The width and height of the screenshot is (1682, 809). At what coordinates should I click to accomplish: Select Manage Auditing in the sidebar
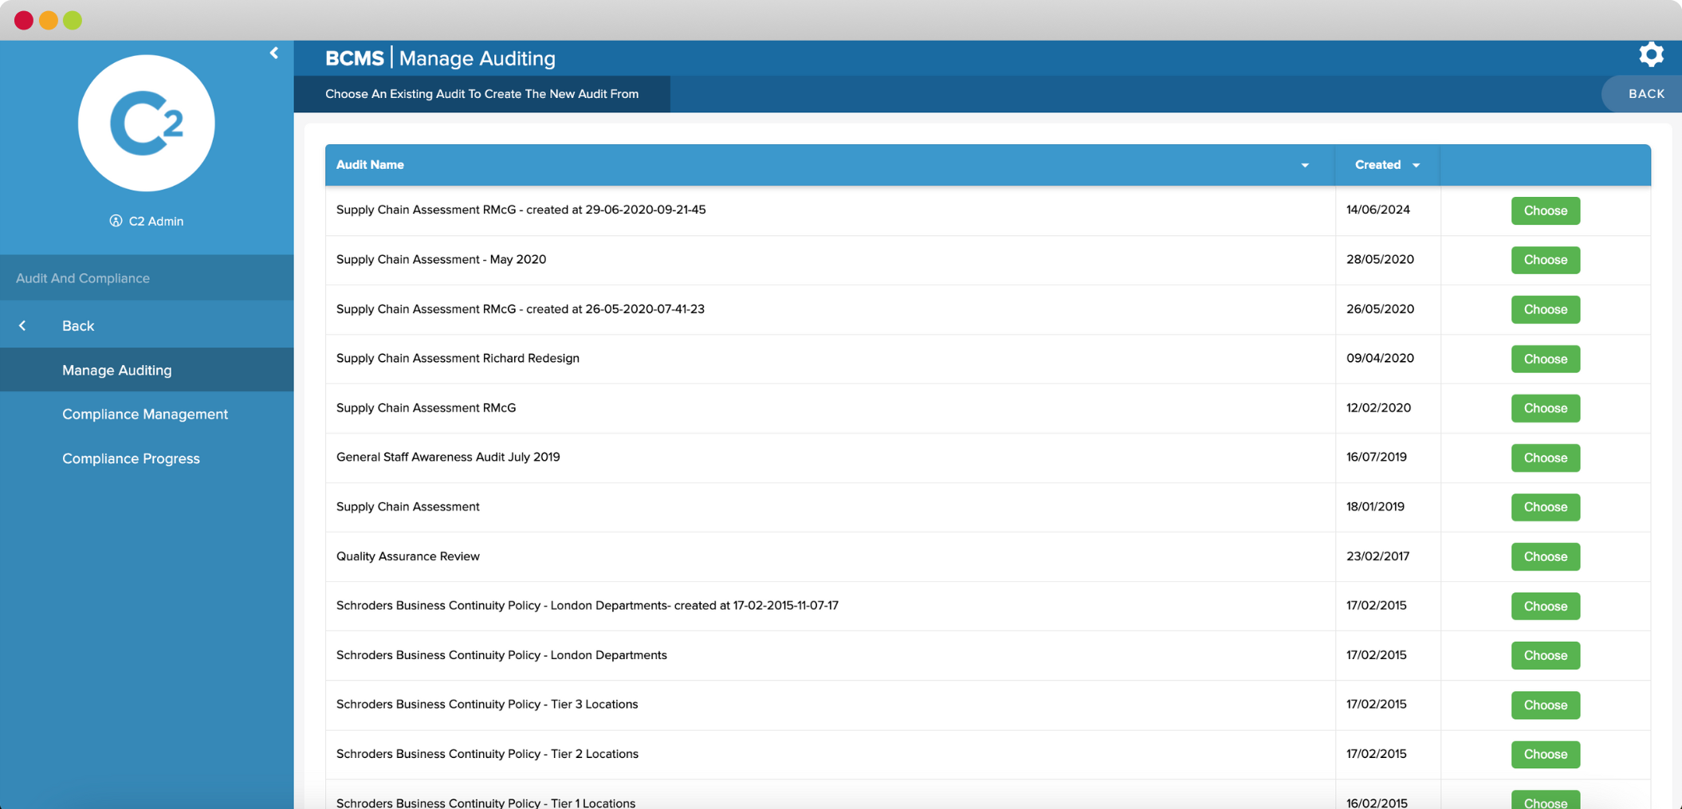tap(116, 370)
